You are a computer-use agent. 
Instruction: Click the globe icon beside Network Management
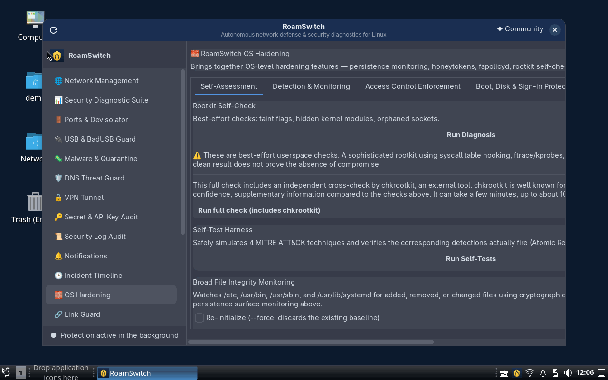58,81
